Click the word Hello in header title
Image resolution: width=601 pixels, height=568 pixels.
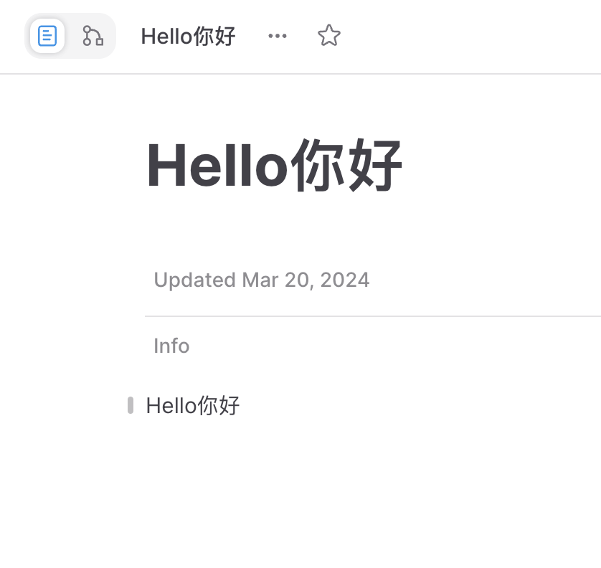[166, 37]
